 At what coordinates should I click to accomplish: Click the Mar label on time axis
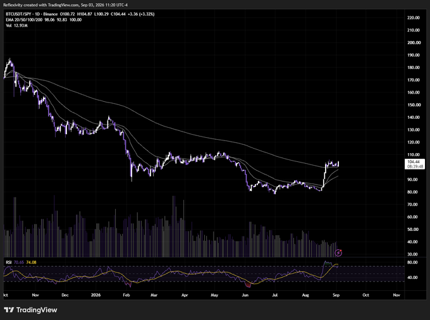[x=154, y=295]
